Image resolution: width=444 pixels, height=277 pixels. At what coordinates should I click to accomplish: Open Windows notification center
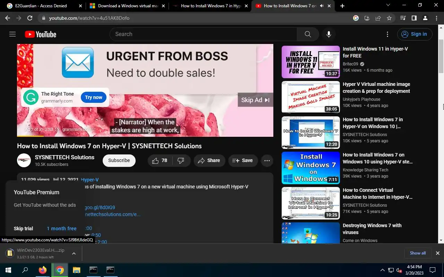[x=433, y=270]
